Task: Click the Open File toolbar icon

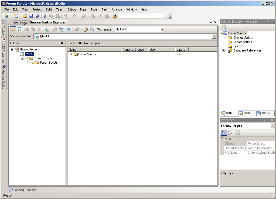Action: 25,16
